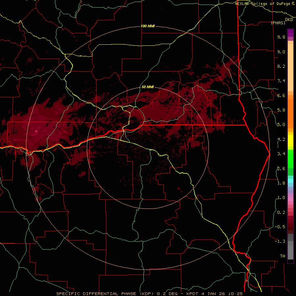Image resolution: width=296 pixels, height=296 pixels.
Task: Select the 5.0 scale value
Action: click(x=281, y=125)
